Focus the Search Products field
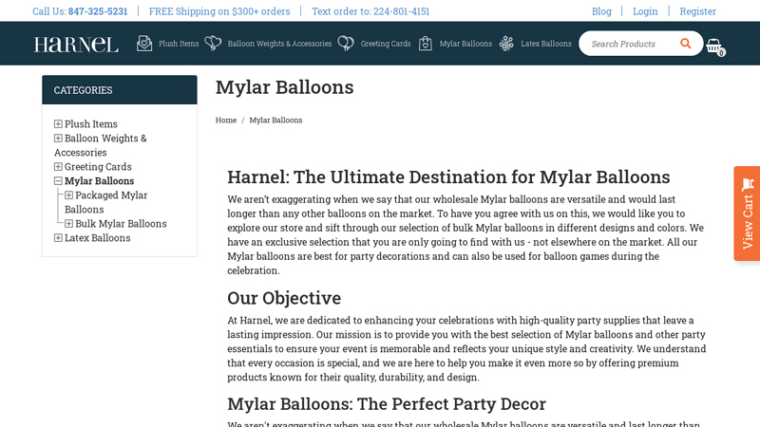This screenshot has height=427, width=760. [630, 44]
